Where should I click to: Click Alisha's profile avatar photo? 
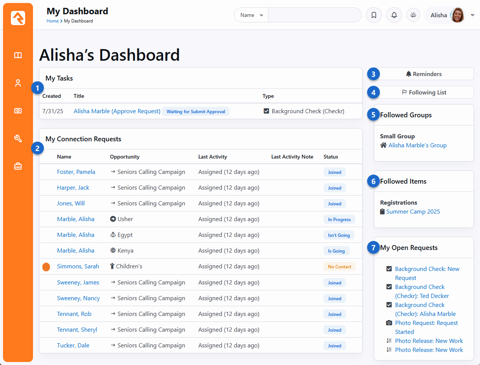[x=457, y=15]
